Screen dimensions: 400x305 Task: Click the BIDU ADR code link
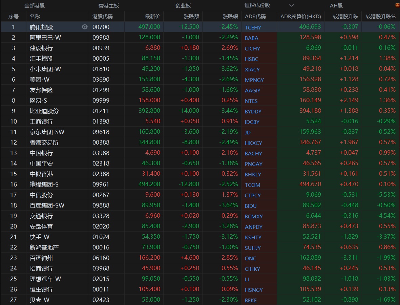pyautogui.click(x=251, y=206)
